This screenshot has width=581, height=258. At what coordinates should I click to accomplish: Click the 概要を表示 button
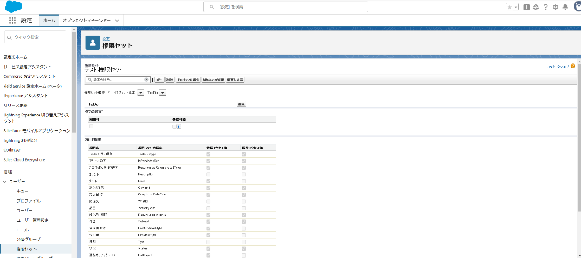coord(235,80)
